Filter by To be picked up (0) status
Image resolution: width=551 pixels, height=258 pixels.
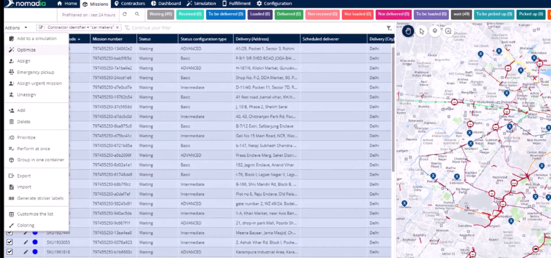494,14
